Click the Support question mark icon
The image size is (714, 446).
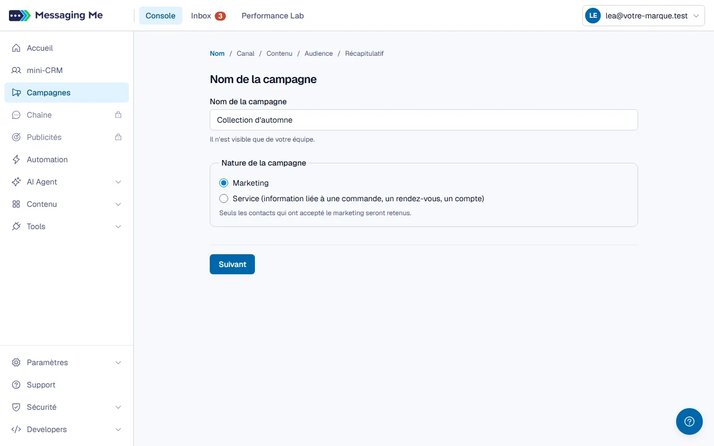16,385
